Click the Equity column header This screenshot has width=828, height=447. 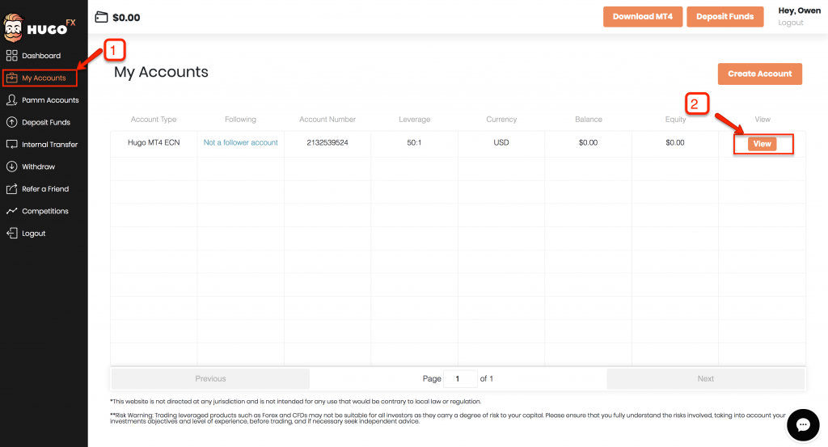pyautogui.click(x=675, y=120)
